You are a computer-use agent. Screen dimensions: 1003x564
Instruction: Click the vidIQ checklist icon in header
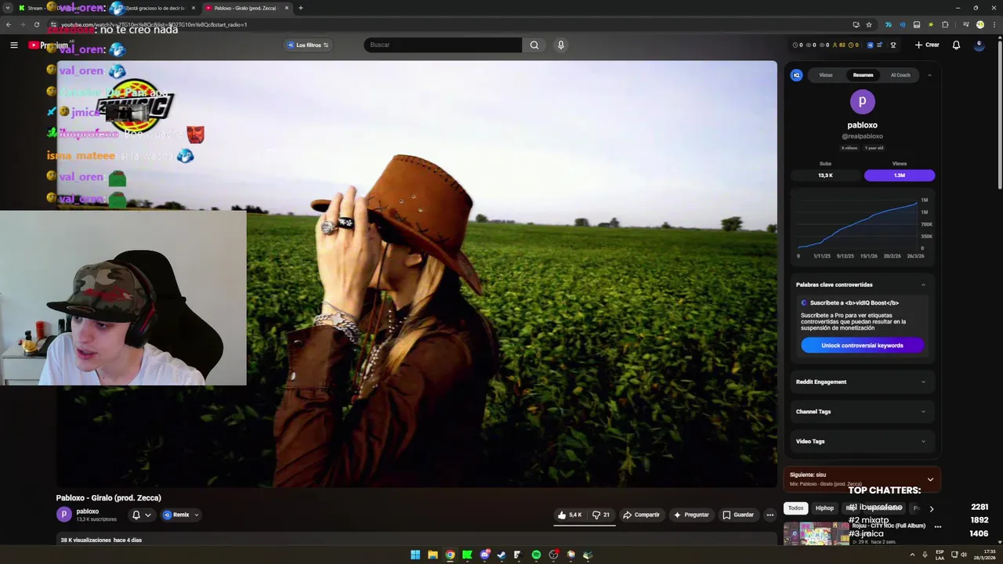[880, 45]
